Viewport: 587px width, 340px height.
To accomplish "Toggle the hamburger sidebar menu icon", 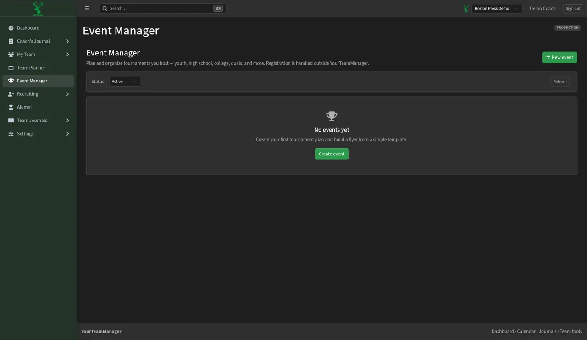I will click(x=87, y=8).
